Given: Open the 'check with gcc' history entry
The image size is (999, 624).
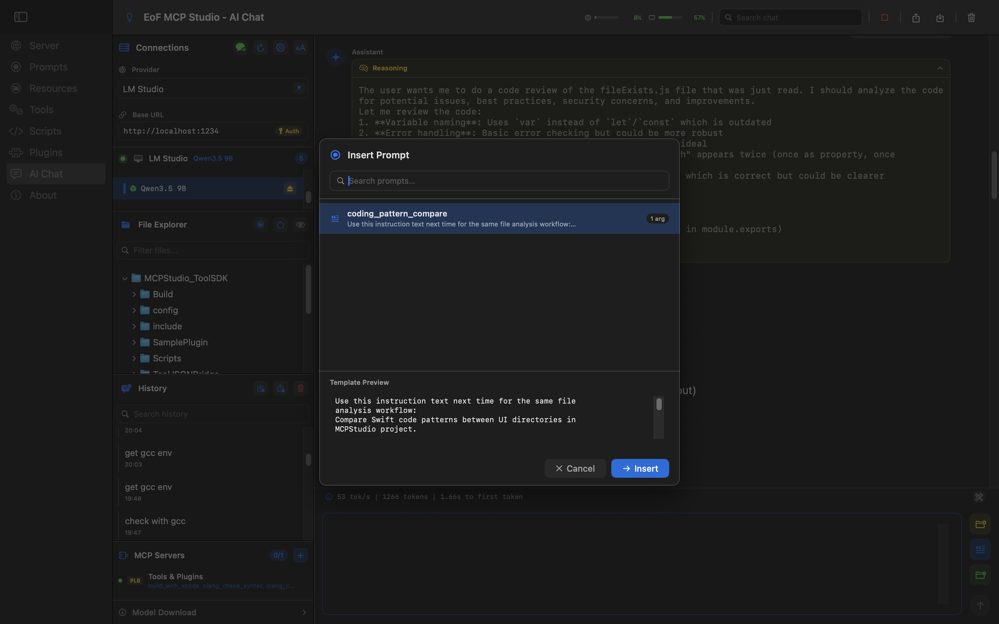Looking at the screenshot, I should click(x=211, y=526).
